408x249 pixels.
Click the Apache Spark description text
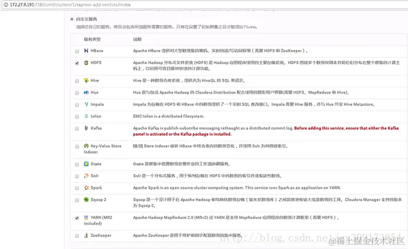click(237, 188)
